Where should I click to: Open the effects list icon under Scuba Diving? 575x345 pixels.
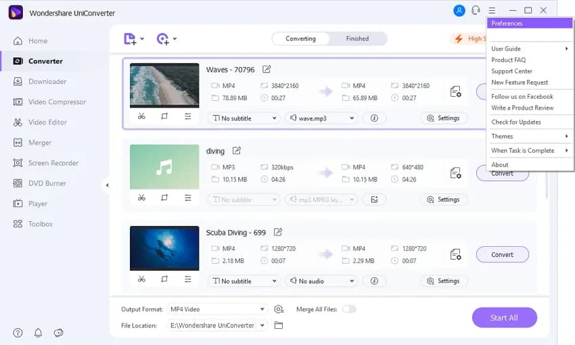click(x=187, y=279)
